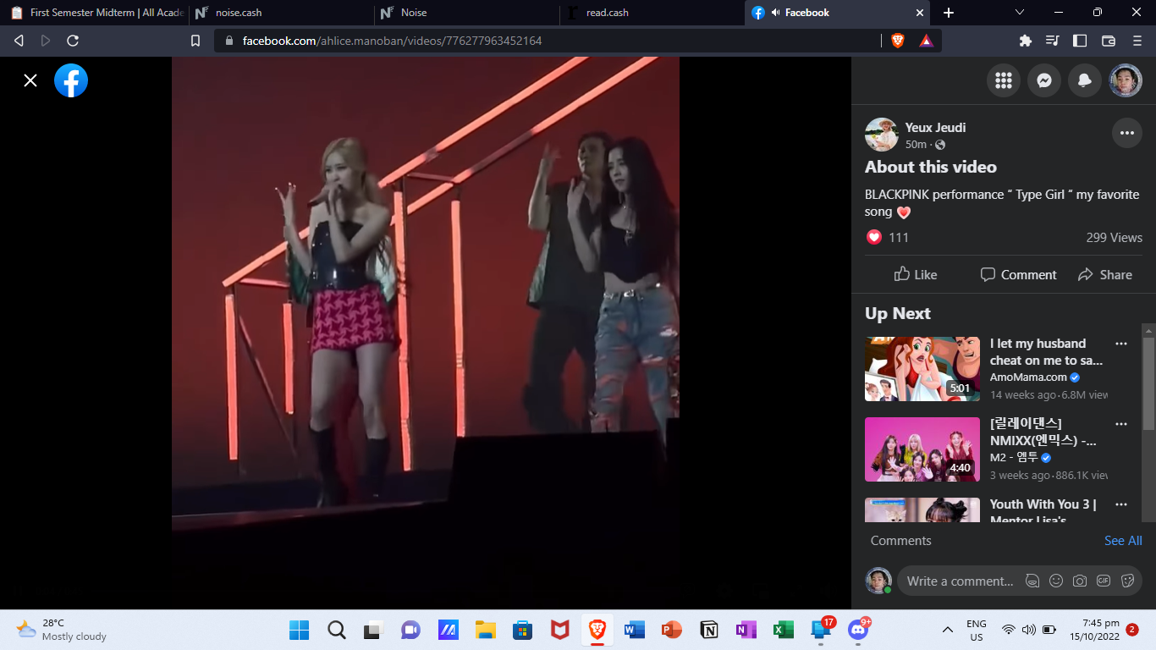Show hidden system tray icons
The height and width of the screenshot is (650, 1156).
tap(948, 630)
